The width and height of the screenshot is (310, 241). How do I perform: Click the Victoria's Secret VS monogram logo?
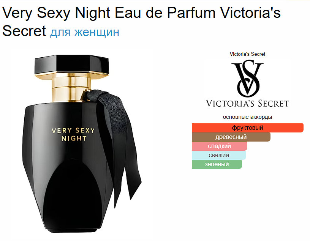(x=248, y=79)
